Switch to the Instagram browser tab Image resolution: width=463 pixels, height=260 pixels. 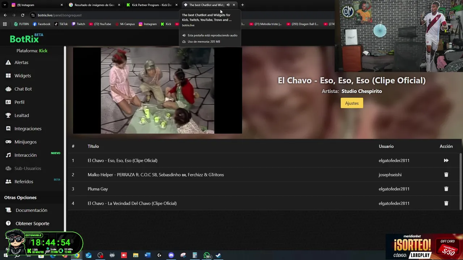point(36,5)
